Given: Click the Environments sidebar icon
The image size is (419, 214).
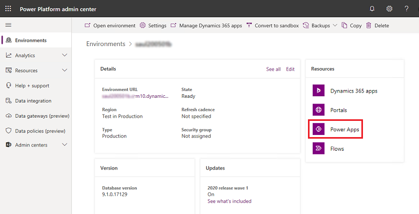Looking at the screenshot, I should pos(9,40).
